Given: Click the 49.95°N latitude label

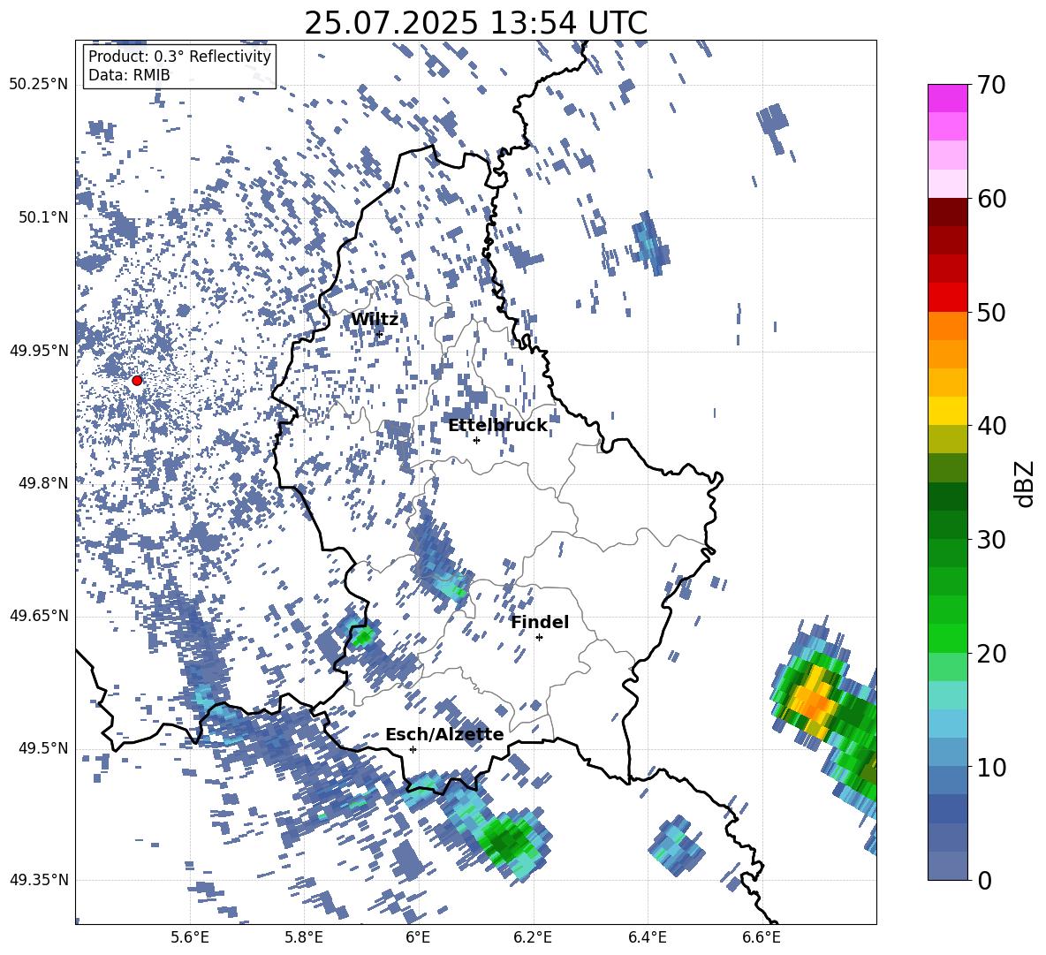Looking at the screenshot, I should 39,350.
